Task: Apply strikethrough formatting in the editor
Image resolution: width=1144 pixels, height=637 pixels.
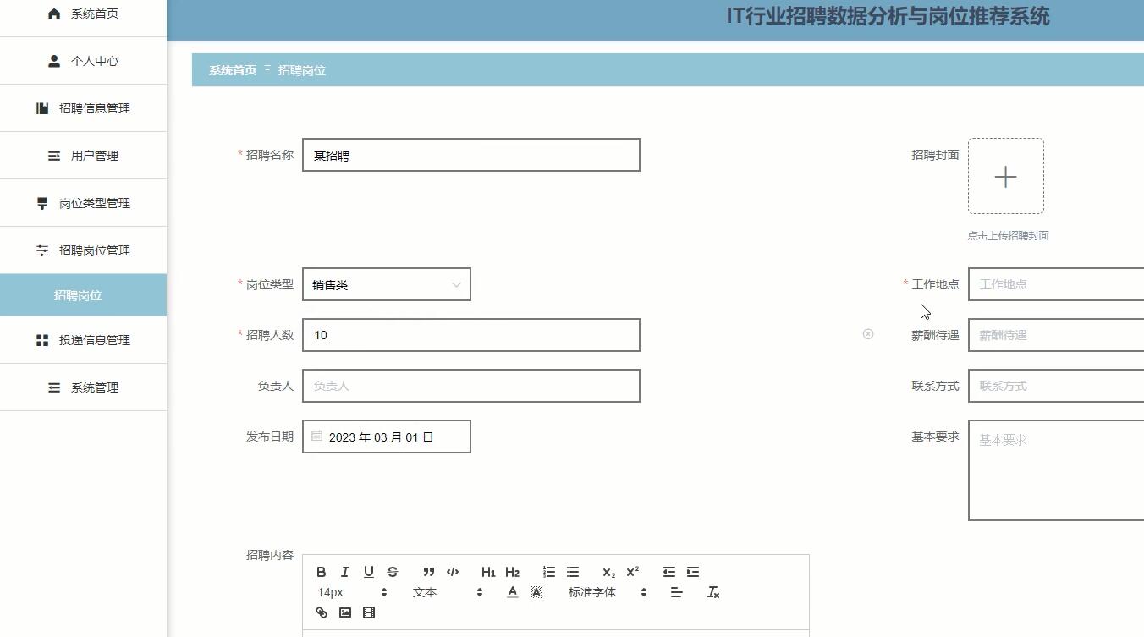Action: click(x=392, y=571)
